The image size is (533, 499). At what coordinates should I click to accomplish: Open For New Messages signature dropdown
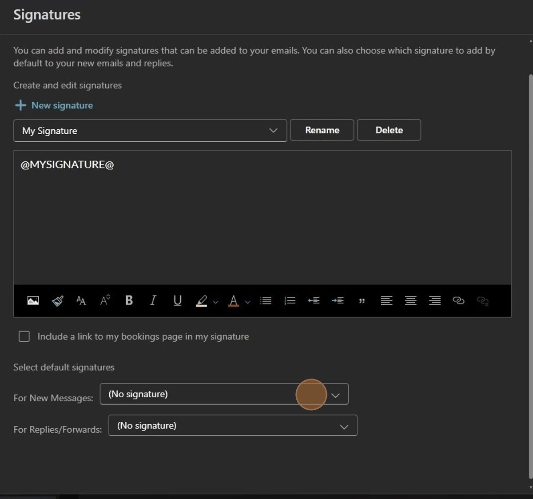[224, 394]
